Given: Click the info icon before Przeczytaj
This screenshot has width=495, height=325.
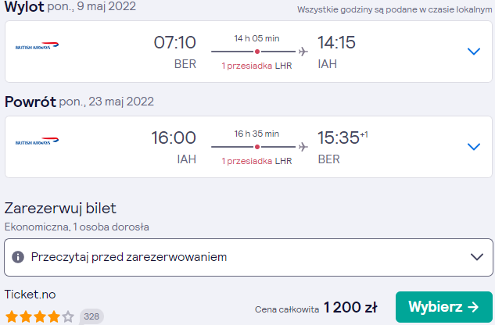Looking at the screenshot, I should pos(18,257).
